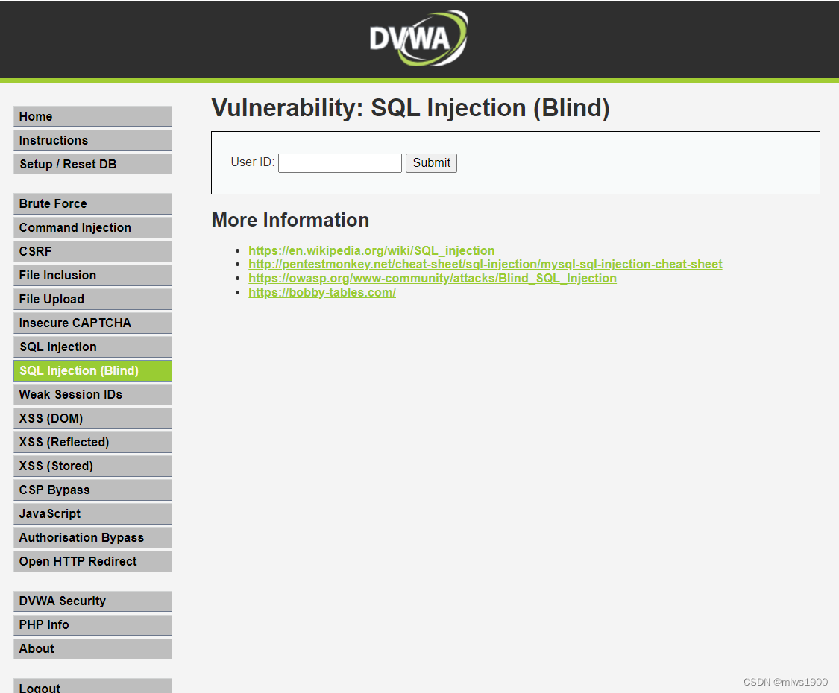Viewport: 839px width, 693px height.
Task: Open the SQL Injection page
Action: [x=92, y=347]
